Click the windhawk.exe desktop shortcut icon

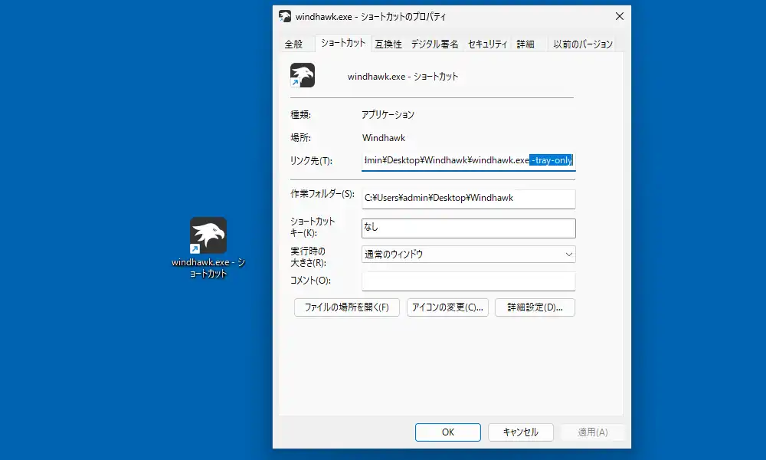coord(208,235)
